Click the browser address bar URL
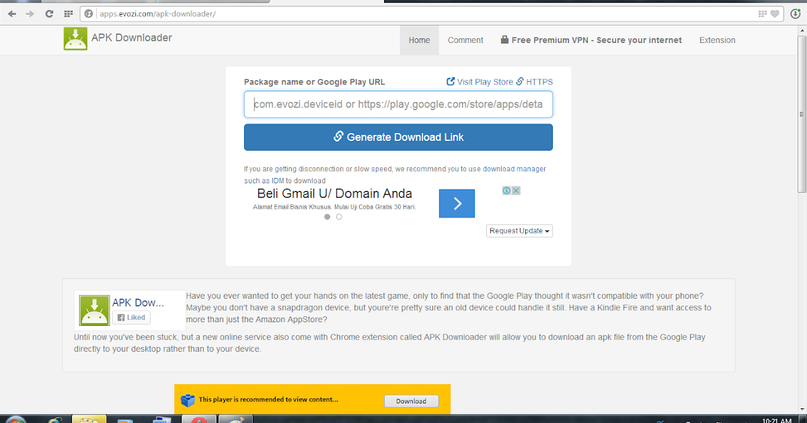The image size is (807, 423). tap(157, 13)
